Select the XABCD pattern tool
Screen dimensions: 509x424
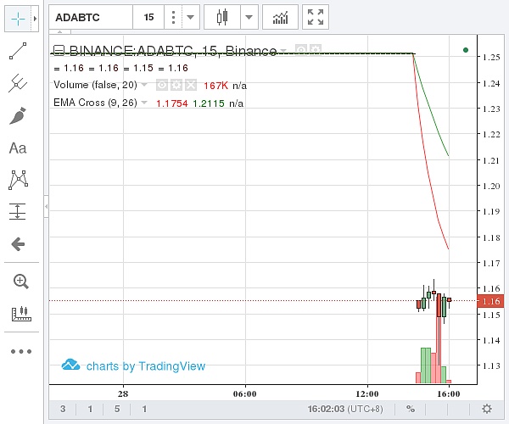(18, 180)
